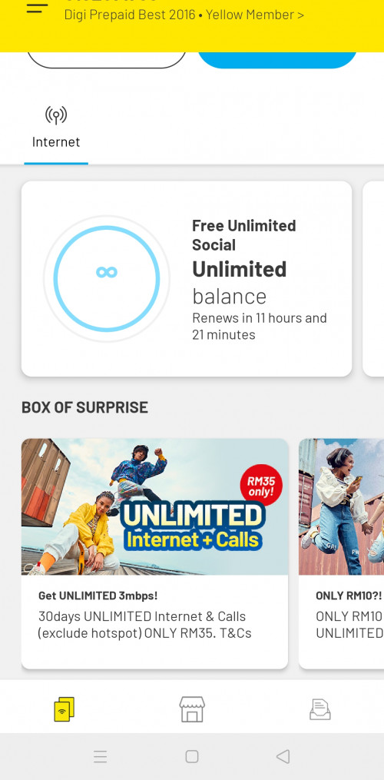Open the store shop icon
384x780 pixels.
[192, 709]
